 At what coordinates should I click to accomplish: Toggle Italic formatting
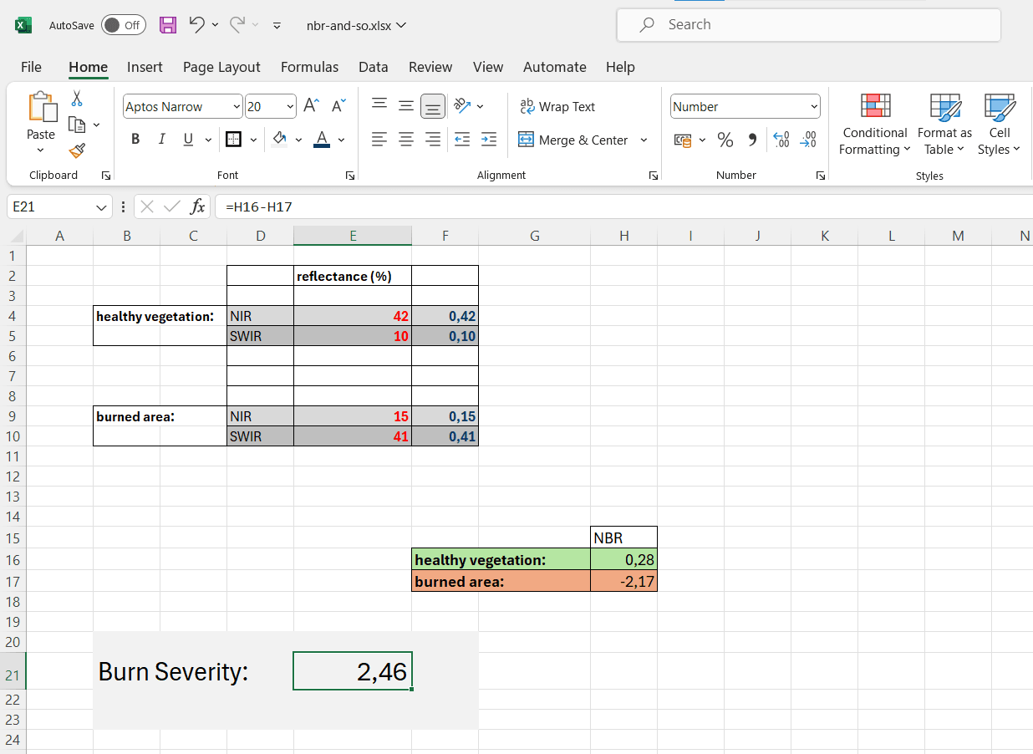click(161, 140)
